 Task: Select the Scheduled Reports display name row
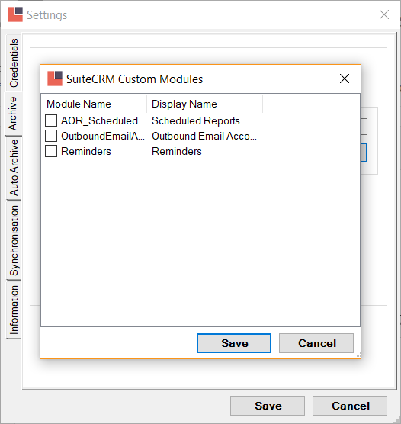(x=196, y=120)
